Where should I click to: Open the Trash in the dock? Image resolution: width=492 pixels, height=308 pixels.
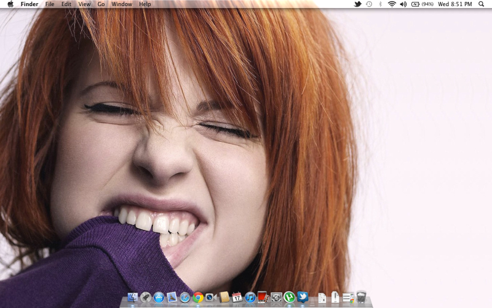coord(362,298)
